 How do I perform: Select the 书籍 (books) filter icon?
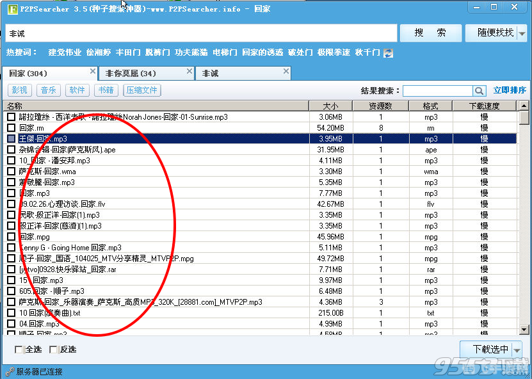[x=106, y=90]
